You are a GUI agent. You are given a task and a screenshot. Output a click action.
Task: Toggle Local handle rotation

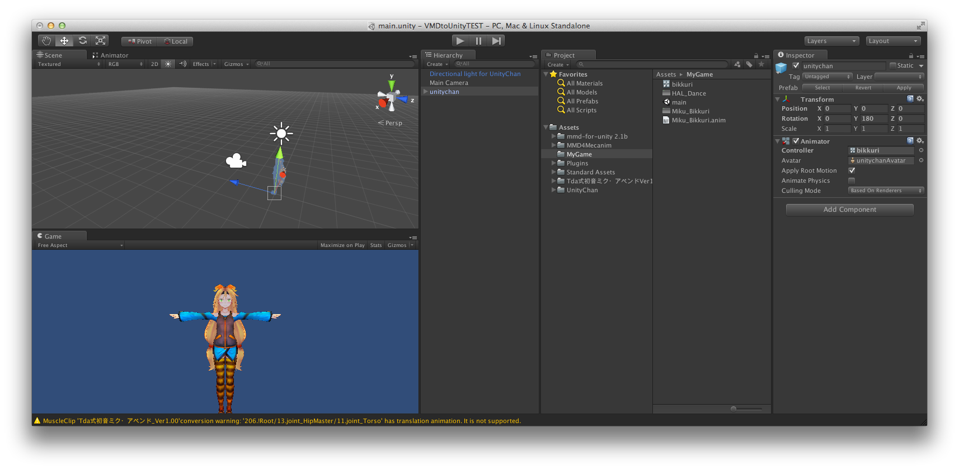[x=176, y=41]
